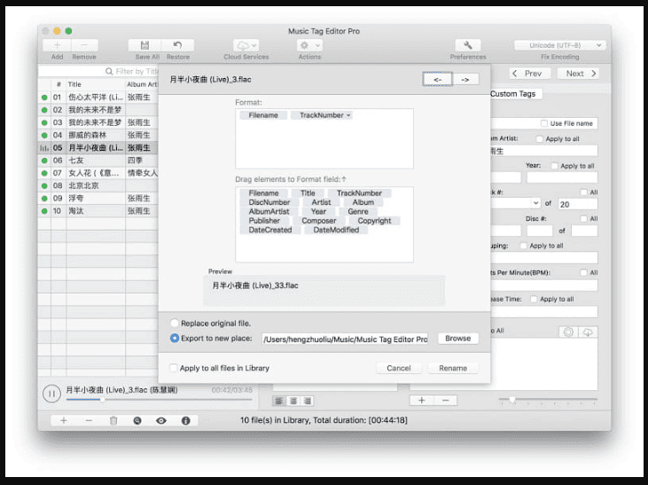Select track row 06 七友
This screenshot has height=485, width=648.
(x=98, y=160)
